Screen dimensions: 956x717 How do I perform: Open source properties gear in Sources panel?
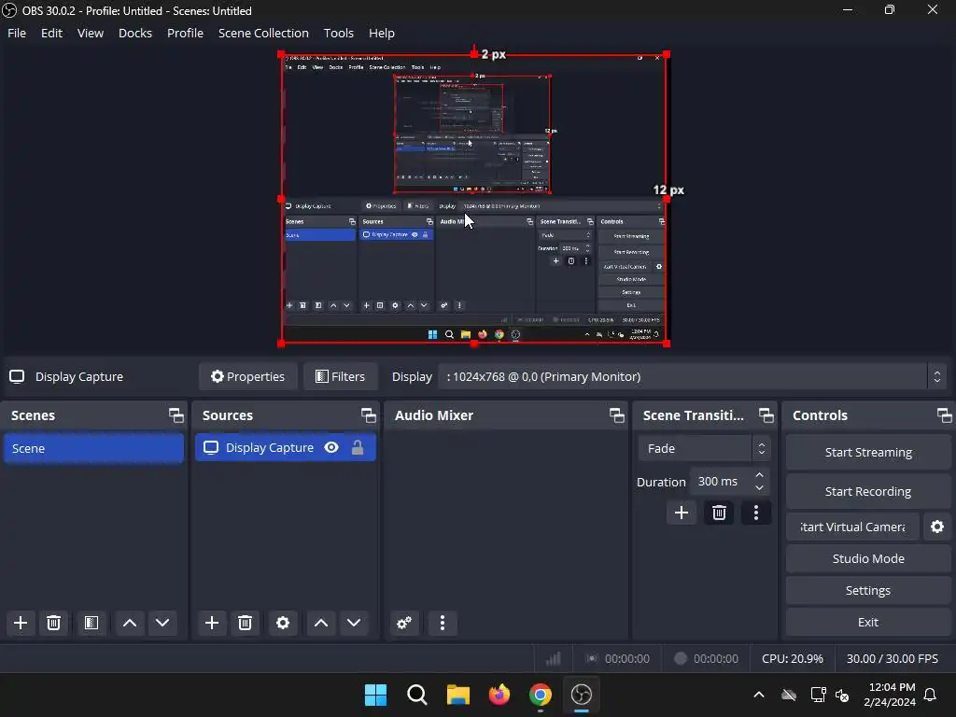[283, 623]
